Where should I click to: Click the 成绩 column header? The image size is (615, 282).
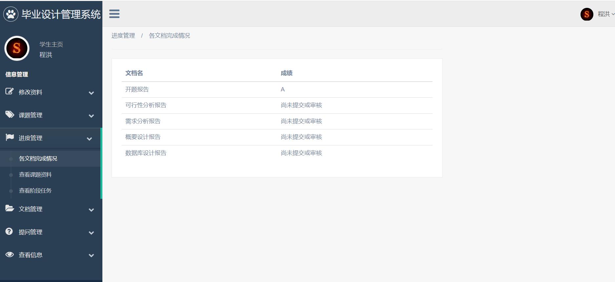tap(286, 73)
